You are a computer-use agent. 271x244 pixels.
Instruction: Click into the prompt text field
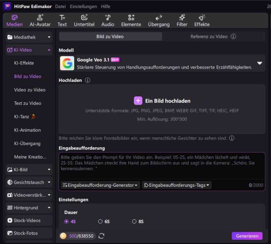pyautogui.click(x=162, y=166)
